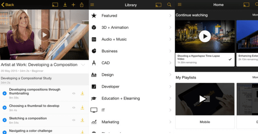This screenshot has width=258, height=134.
Task: Select the Education + Elearning label
Action: click(x=121, y=98)
